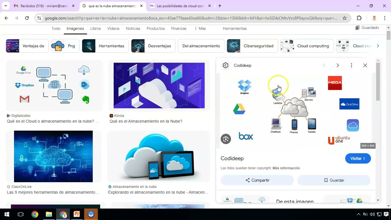Go to previous image in preview panel
391x220 pixels.
tap(324, 65)
